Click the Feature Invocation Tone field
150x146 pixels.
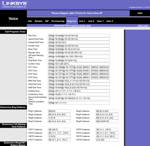(x=79, y=103)
